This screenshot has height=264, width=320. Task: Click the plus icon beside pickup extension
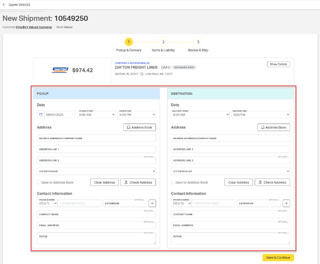click(x=152, y=203)
